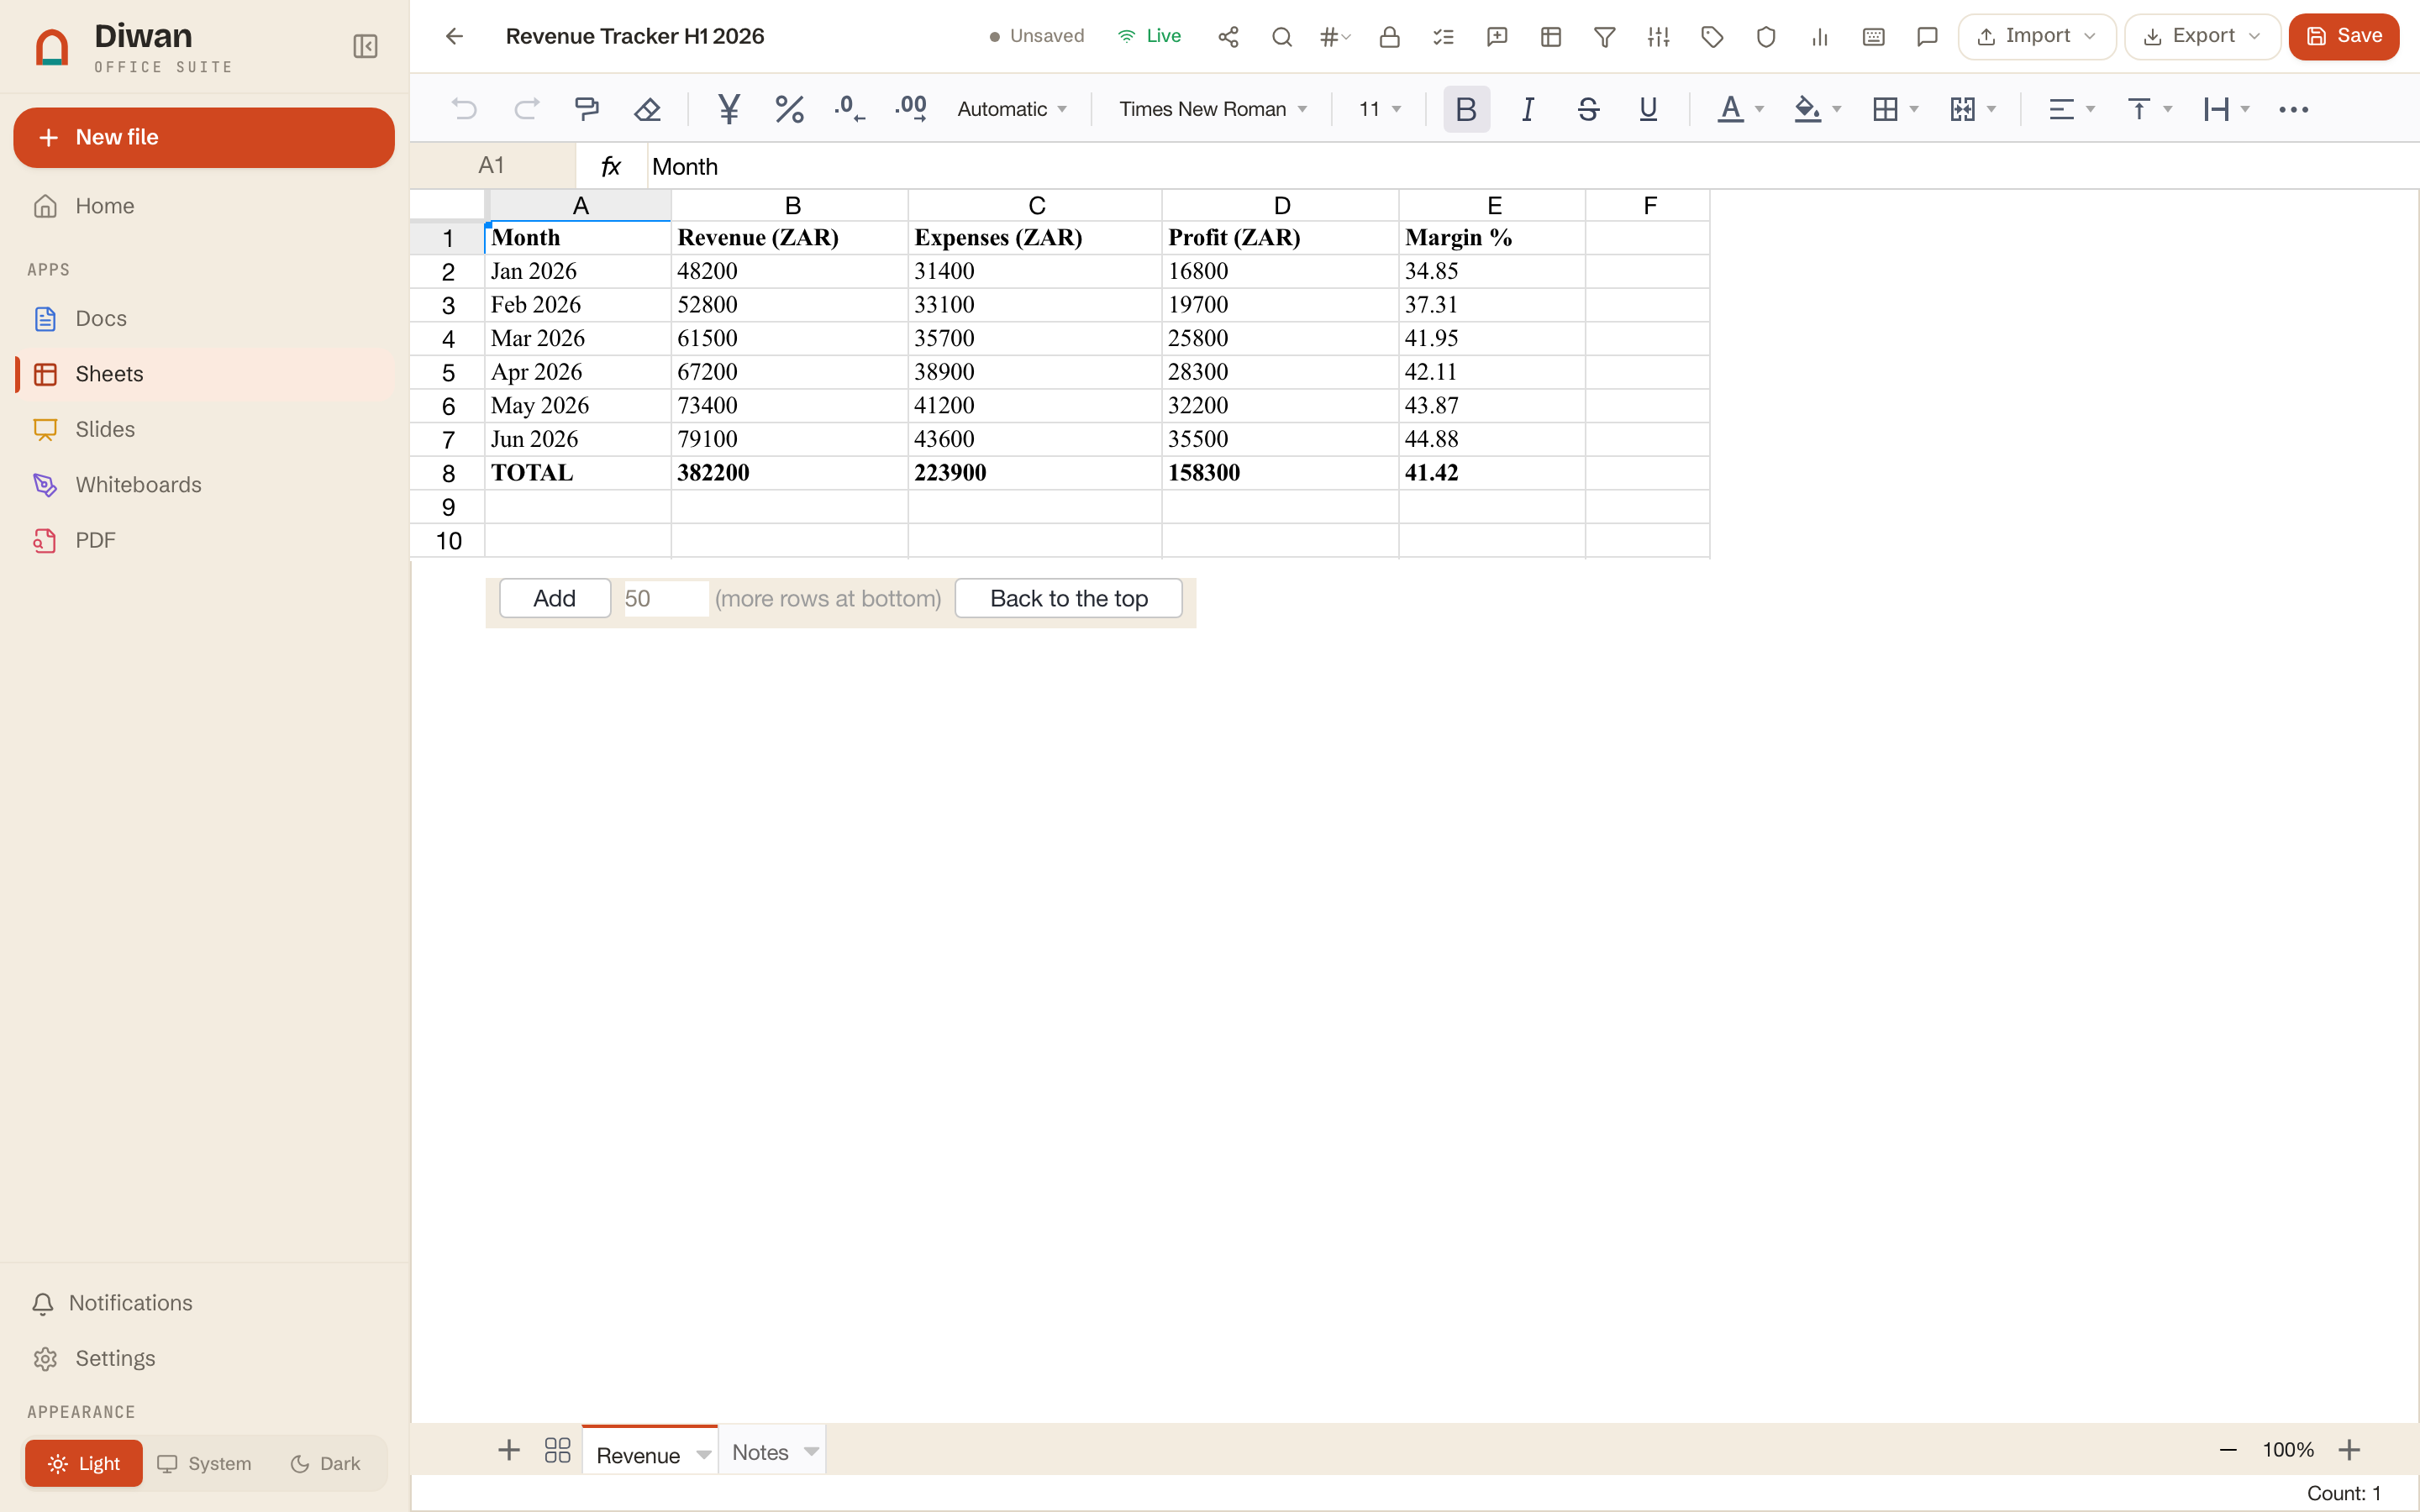The height and width of the screenshot is (1512, 2420).
Task: Open the Automatic number format dropdown
Action: pos(1012,109)
